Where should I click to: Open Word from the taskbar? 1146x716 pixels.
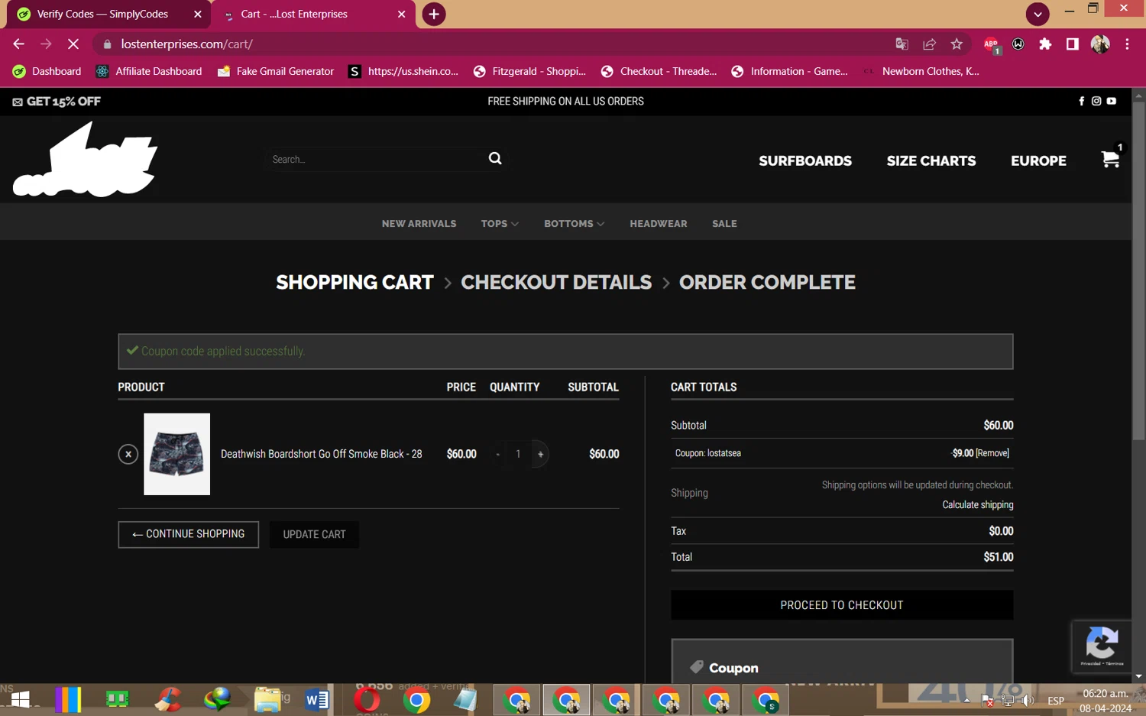(316, 700)
